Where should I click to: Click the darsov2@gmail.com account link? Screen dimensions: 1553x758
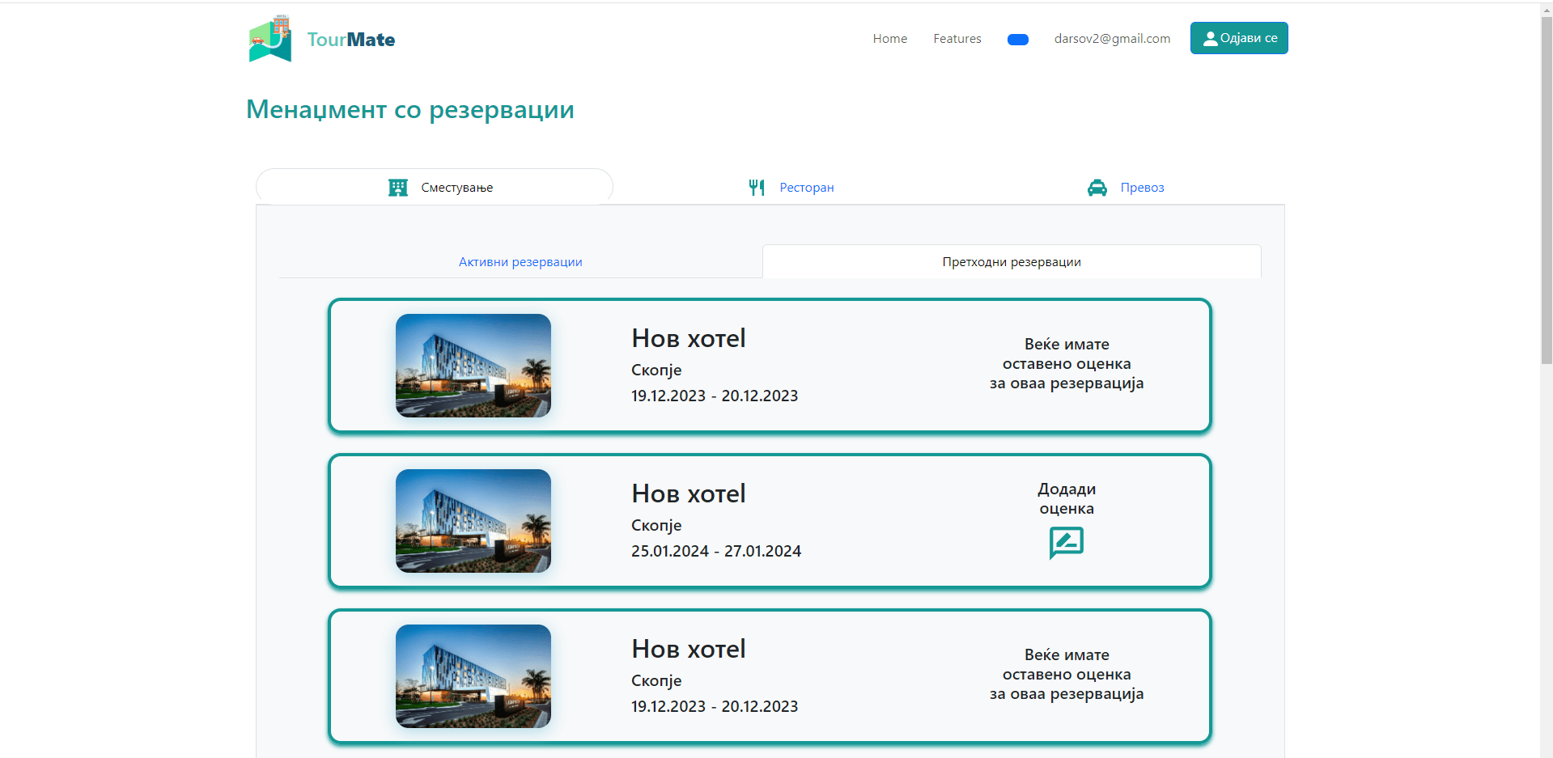click(1112, 39)
